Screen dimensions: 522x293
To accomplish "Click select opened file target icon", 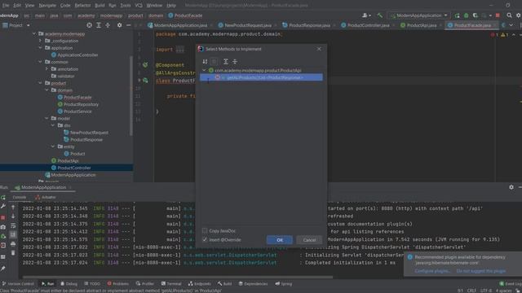I will coord(89,25).
